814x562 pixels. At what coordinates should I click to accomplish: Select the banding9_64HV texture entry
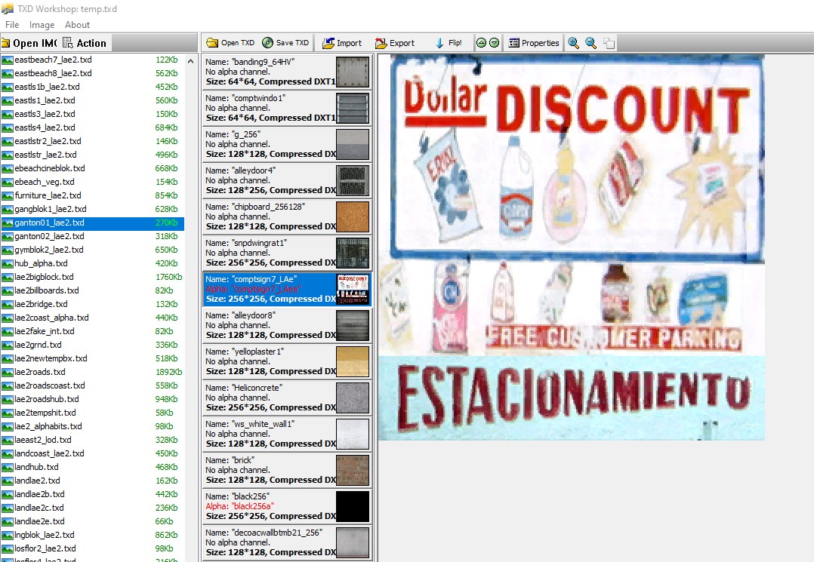click(x=287, y=72)
